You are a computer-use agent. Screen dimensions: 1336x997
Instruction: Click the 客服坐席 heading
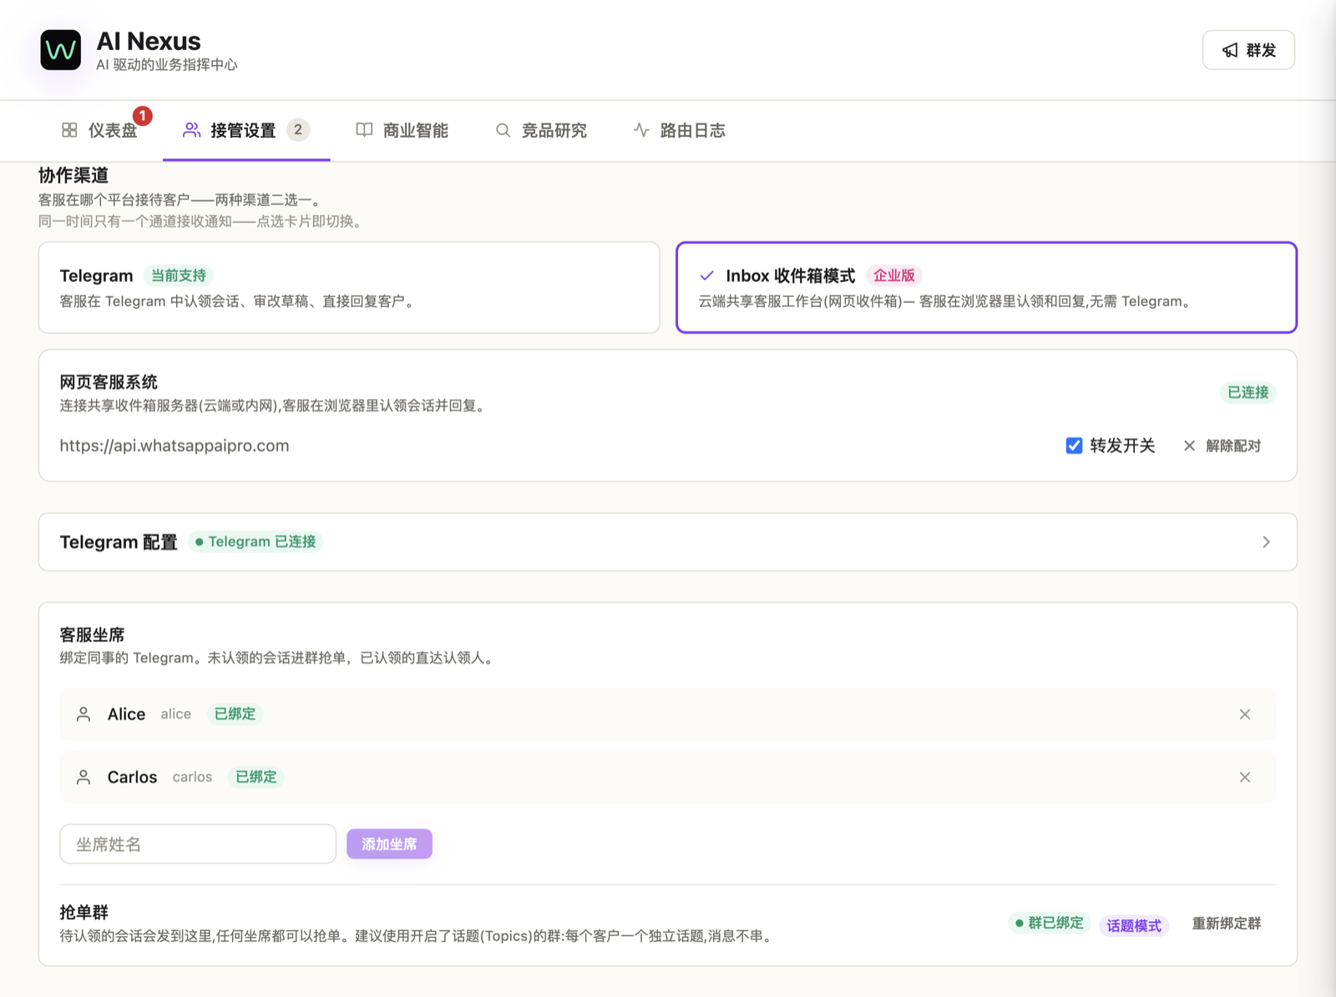(x=92, y=635)
